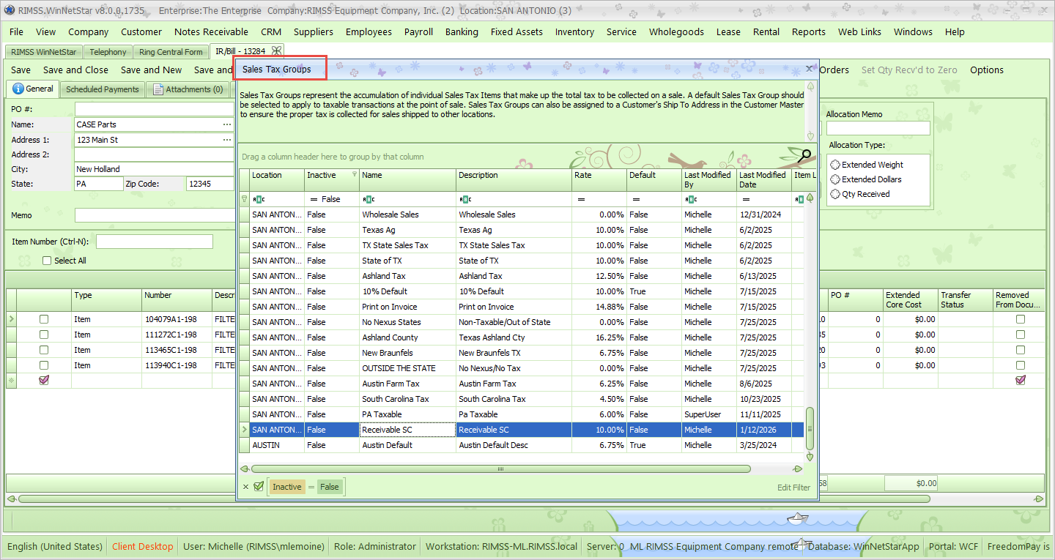Sort by the Name column header

407,180
